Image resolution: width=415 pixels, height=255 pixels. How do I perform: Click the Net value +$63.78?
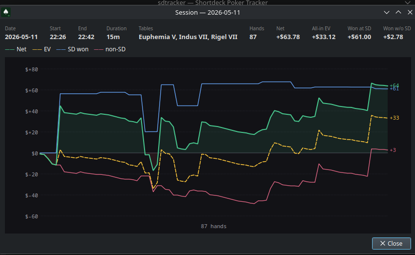[x=288, y=37]
